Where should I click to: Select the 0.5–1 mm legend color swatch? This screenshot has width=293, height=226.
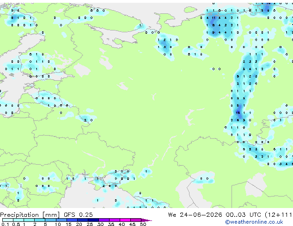[18, 220]
